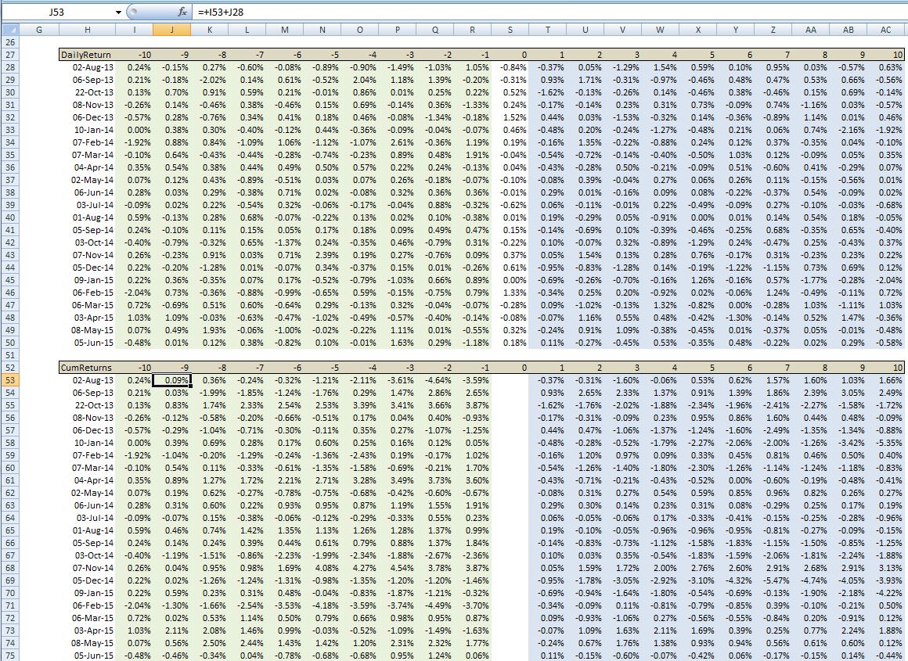Select active cell J53 showing 0.09%

(170, 379)
